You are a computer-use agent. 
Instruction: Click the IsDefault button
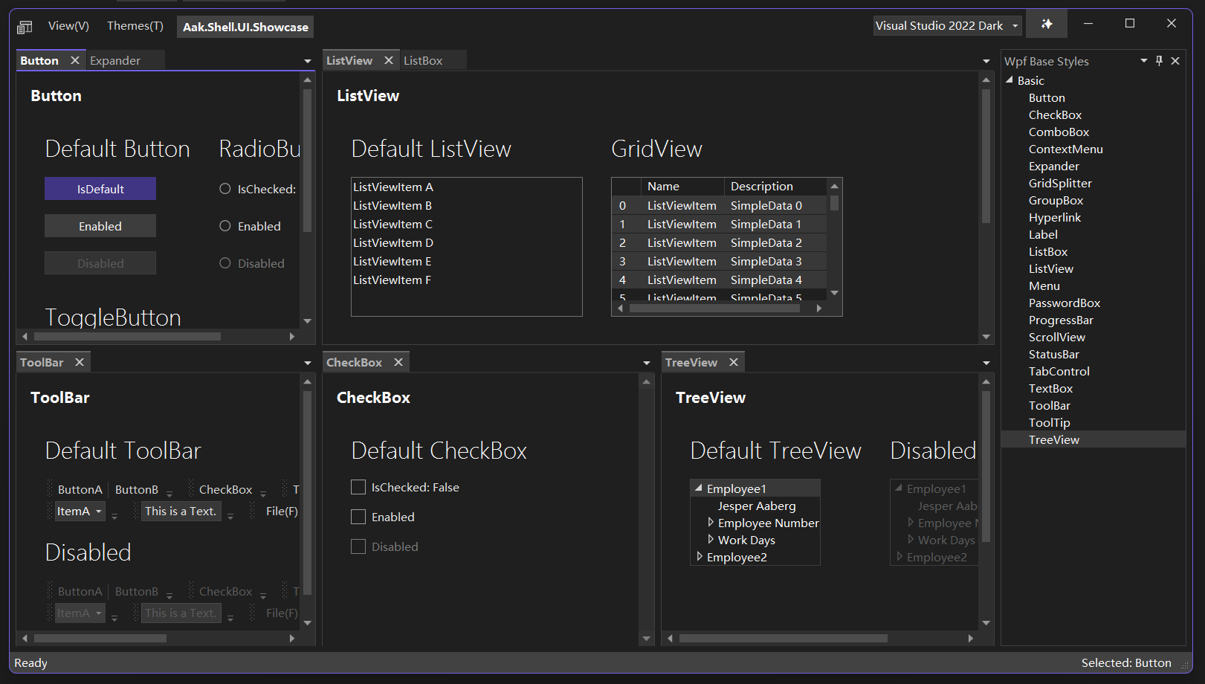100,188
